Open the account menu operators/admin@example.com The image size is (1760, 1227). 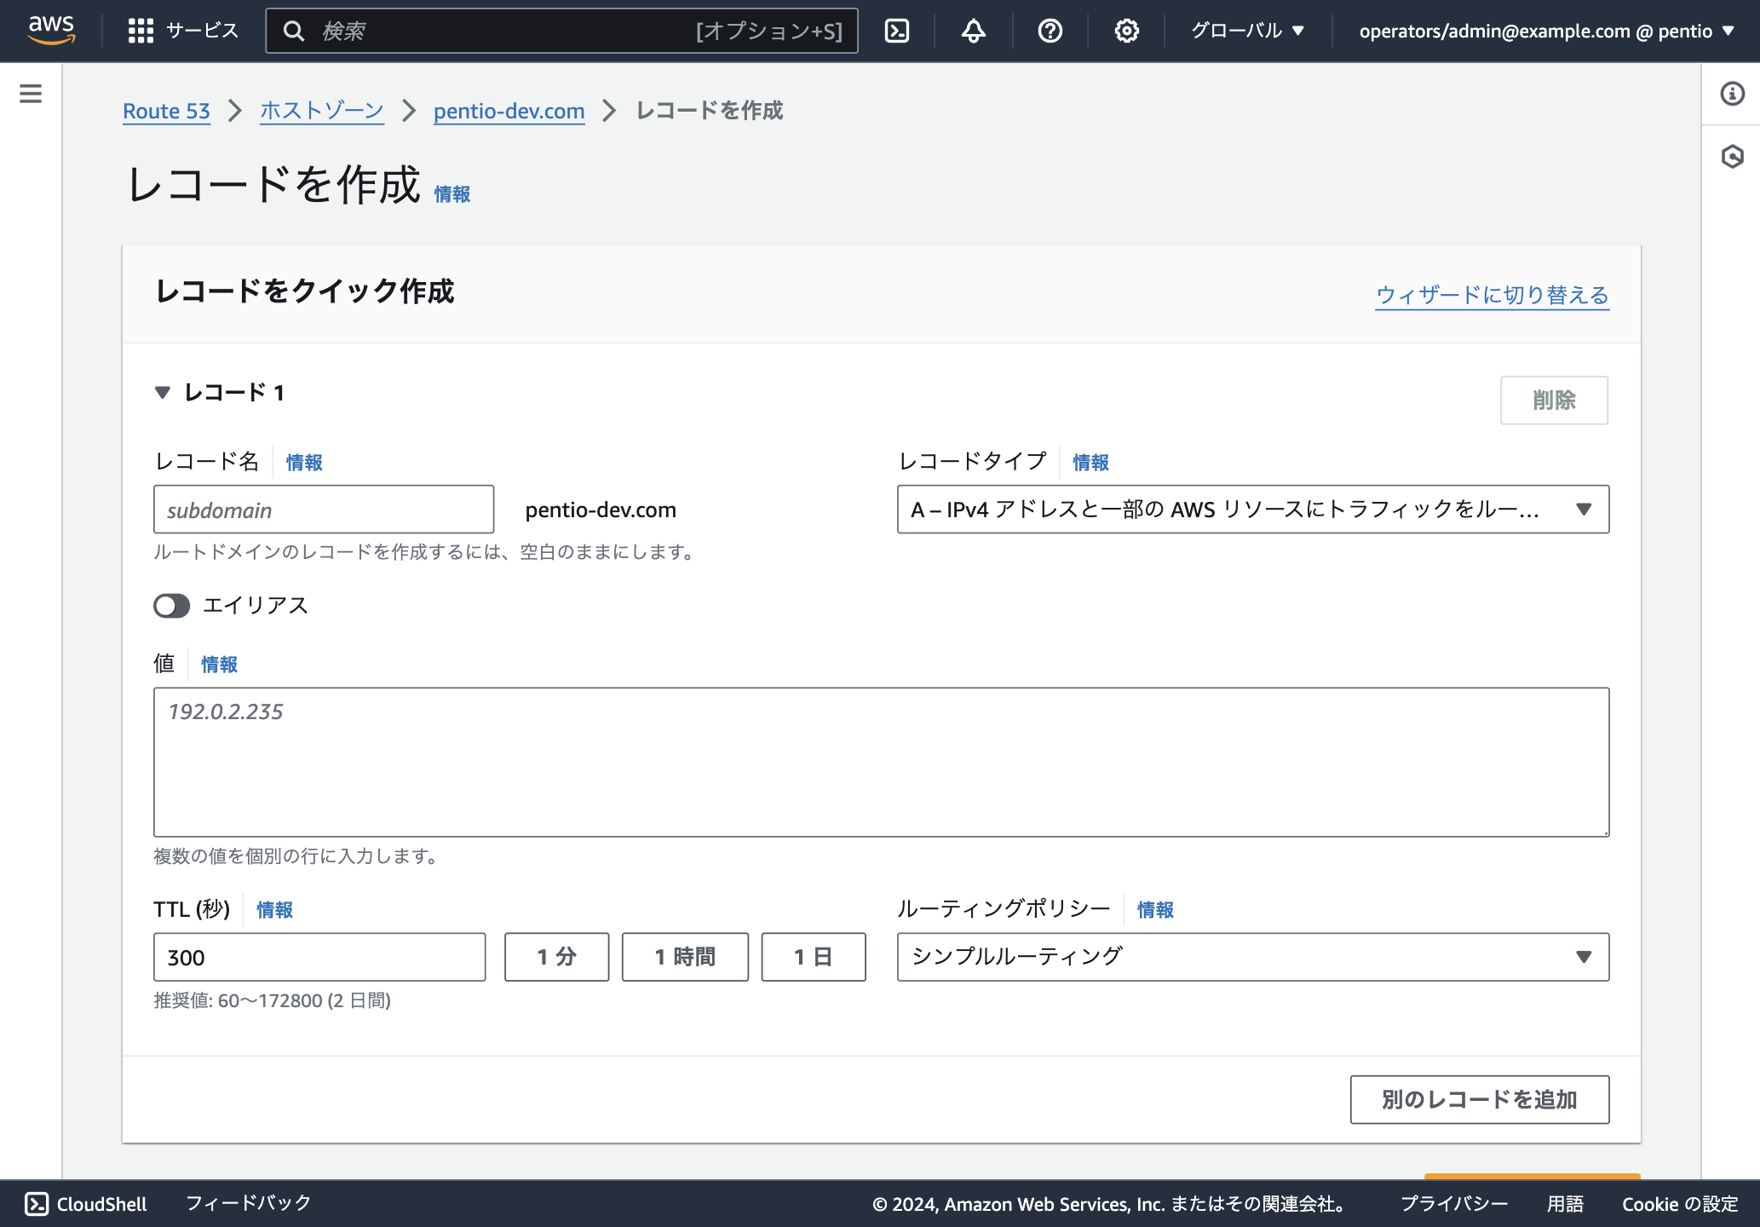pos(1546,31)
